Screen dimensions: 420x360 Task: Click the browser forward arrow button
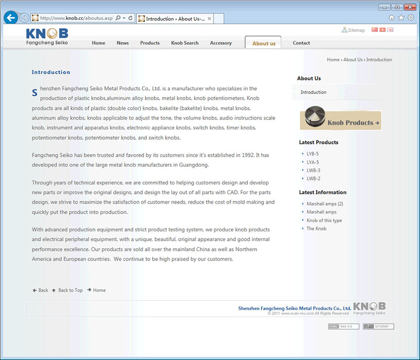coord(24,18)
